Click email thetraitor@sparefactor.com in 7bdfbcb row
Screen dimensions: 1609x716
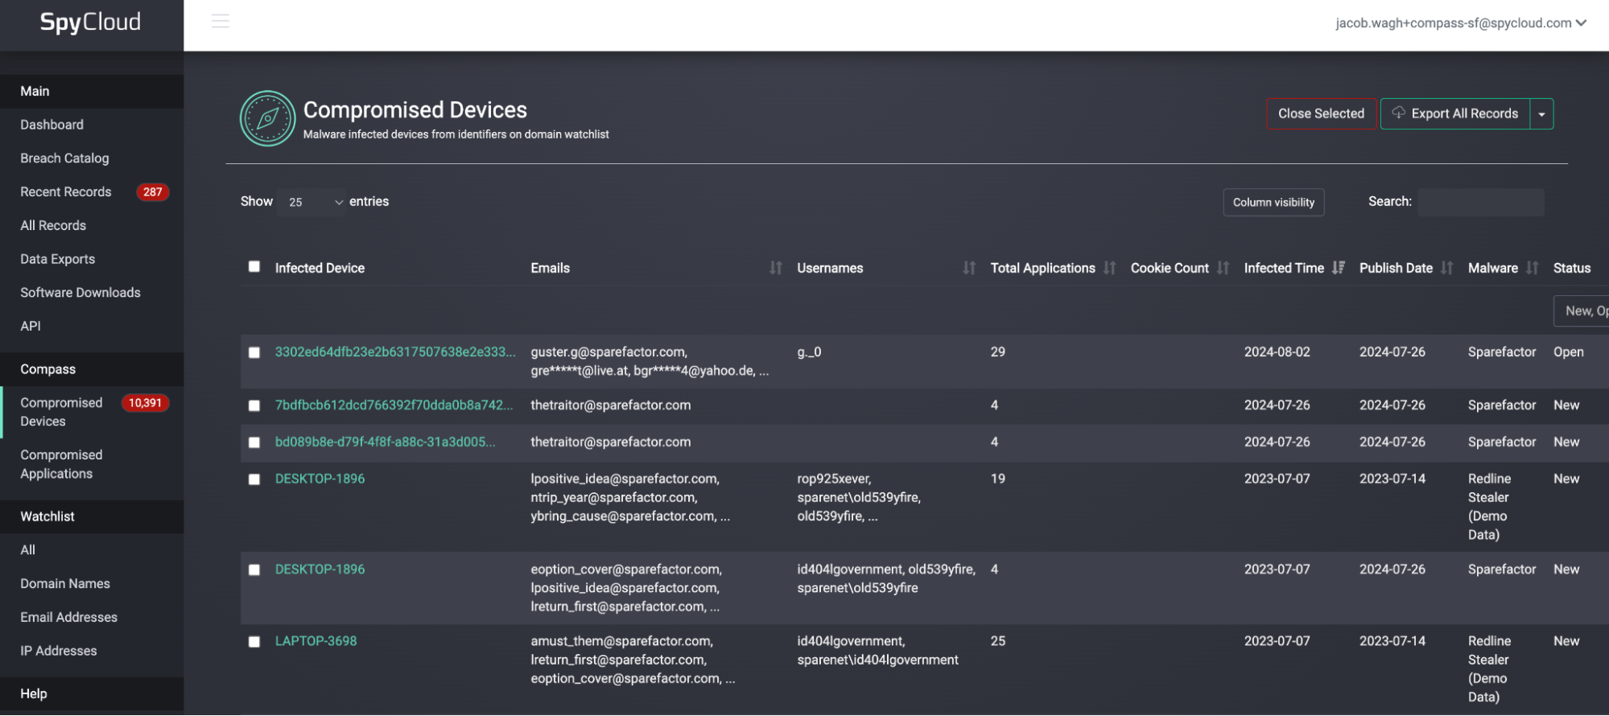(610, 405)
